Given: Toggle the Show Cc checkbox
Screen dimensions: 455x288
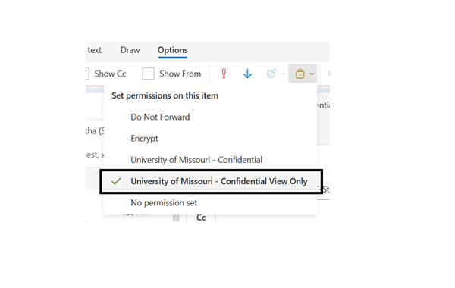Looking at the screenshot, I should click(x=87, y=74).
